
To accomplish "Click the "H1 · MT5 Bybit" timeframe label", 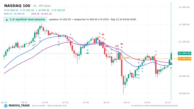I will pos(42,6).
